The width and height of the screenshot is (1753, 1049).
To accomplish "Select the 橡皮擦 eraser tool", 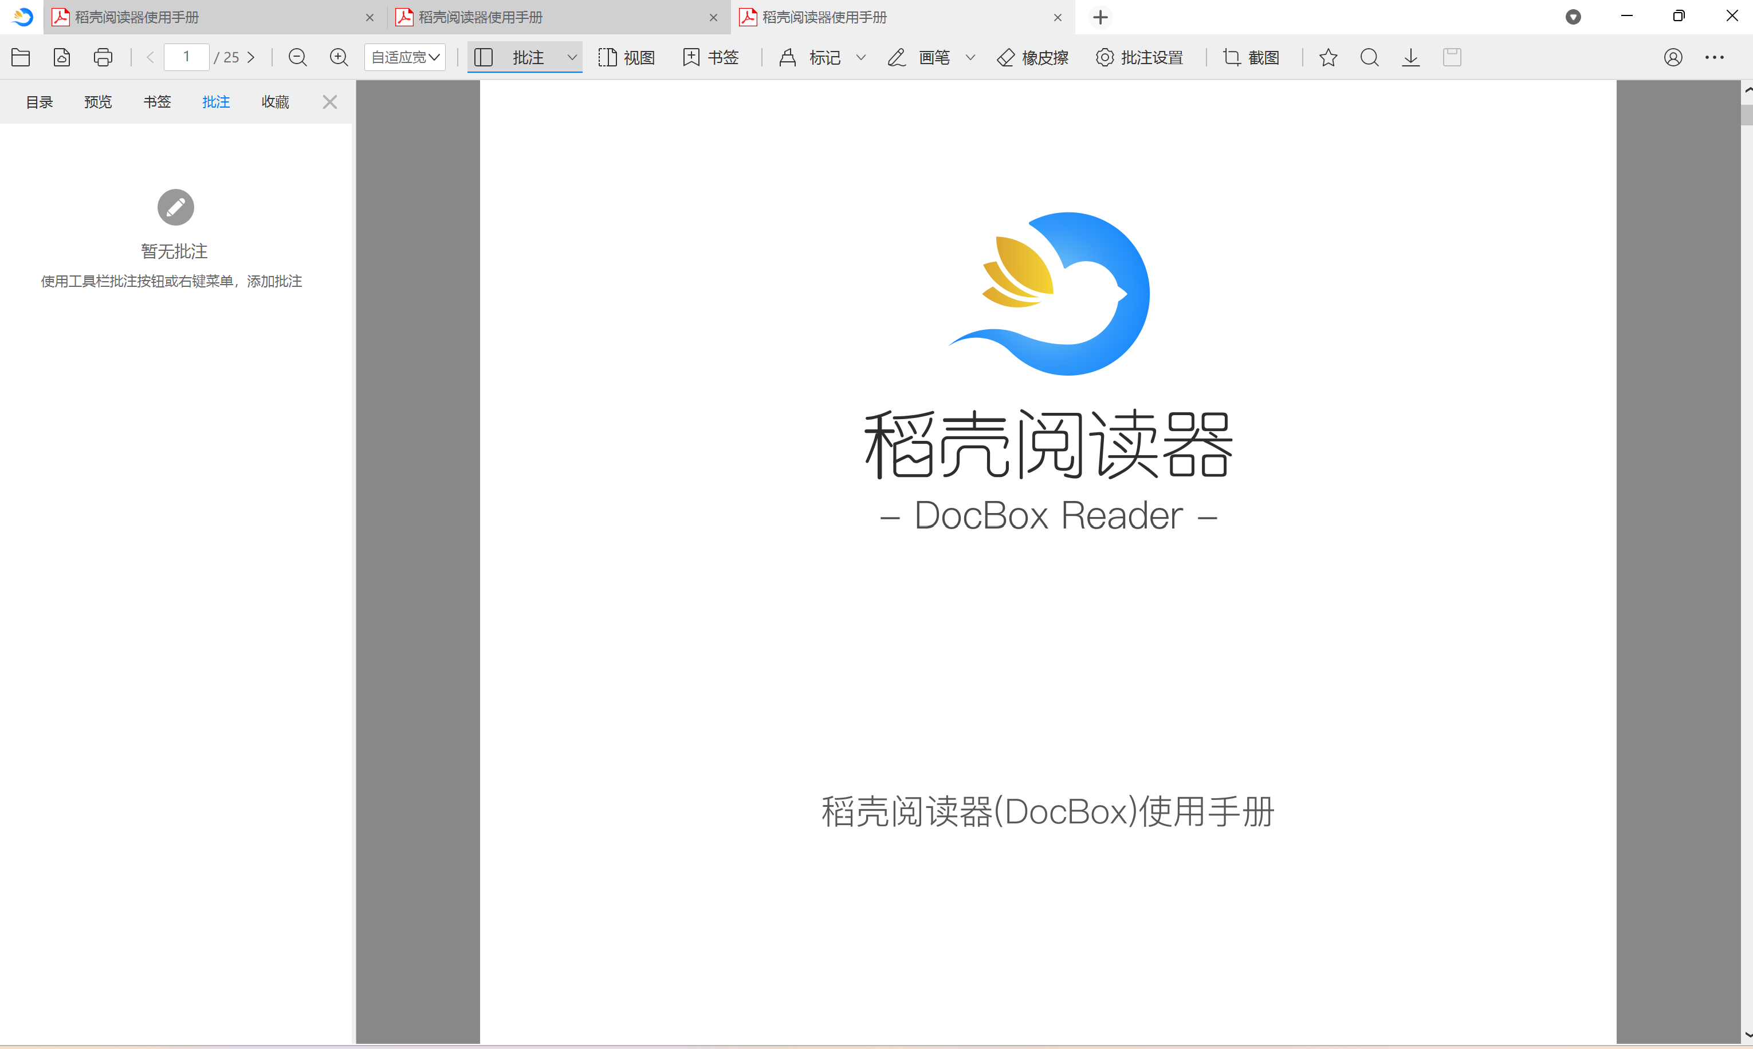I will point(1032,57).
